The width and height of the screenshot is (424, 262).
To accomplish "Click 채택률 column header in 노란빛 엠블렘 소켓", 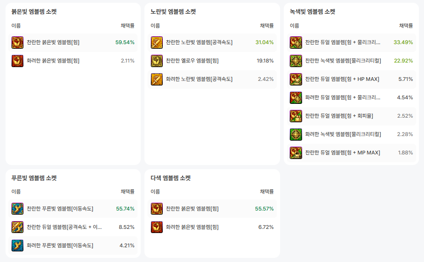I will pyautogui.click(x=267, y=26).
